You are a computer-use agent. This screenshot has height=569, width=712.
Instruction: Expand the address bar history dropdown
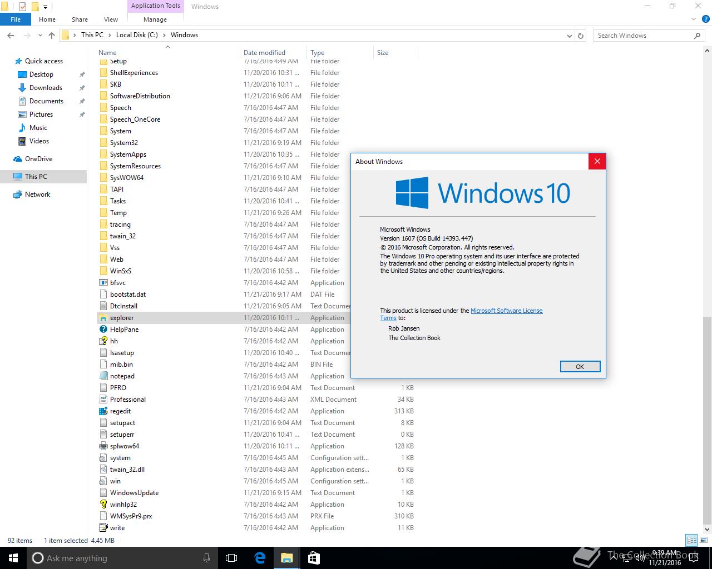pos(569,36)
